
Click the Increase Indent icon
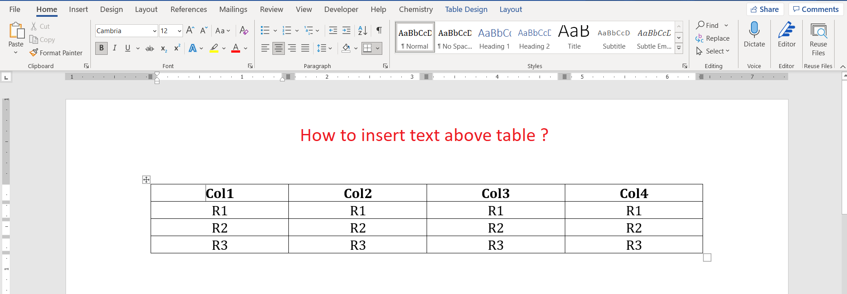pyautogui.click(x=346, y=31)
